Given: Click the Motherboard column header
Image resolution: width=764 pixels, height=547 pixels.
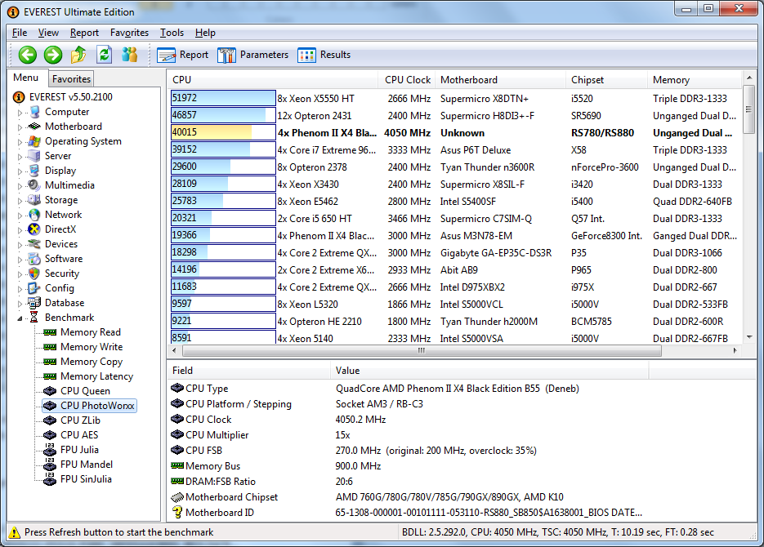Looking at the screenshot, I should (x=468, y=80).
